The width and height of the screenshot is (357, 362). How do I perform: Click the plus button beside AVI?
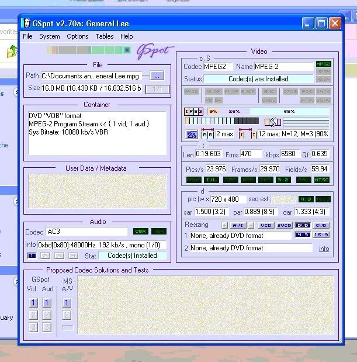point(224,225)
